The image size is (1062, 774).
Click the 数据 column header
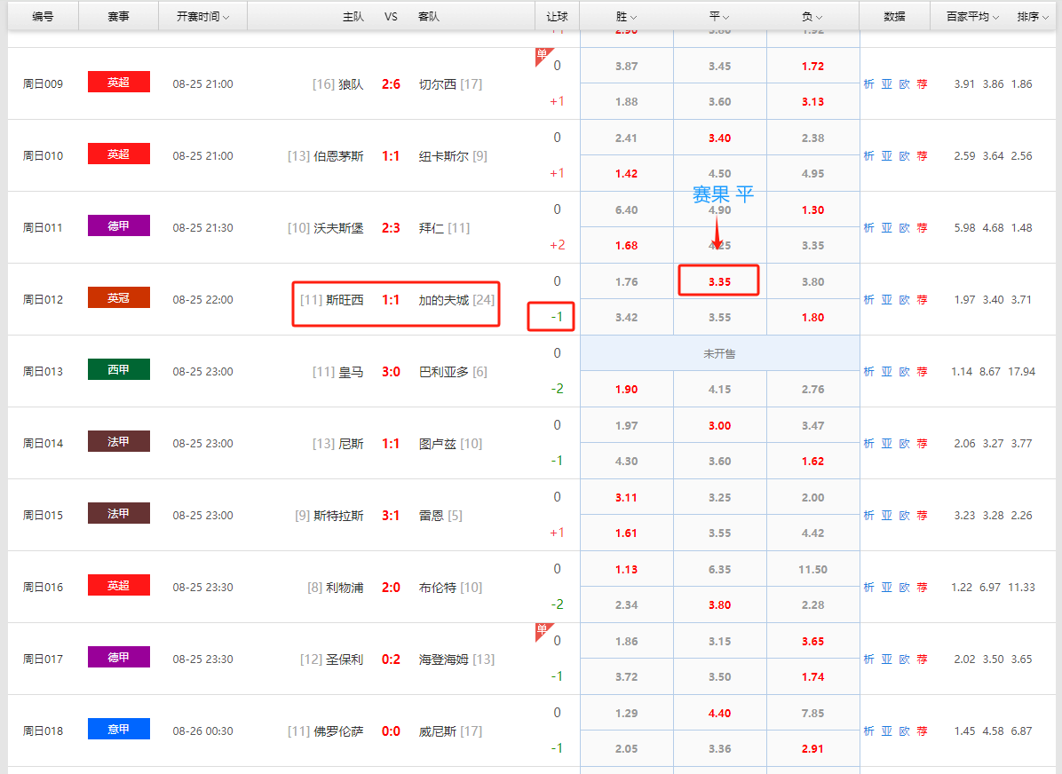click(894, 16)
